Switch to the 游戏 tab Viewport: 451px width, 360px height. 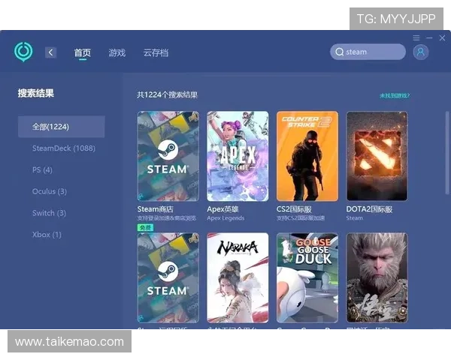(117, 53)
